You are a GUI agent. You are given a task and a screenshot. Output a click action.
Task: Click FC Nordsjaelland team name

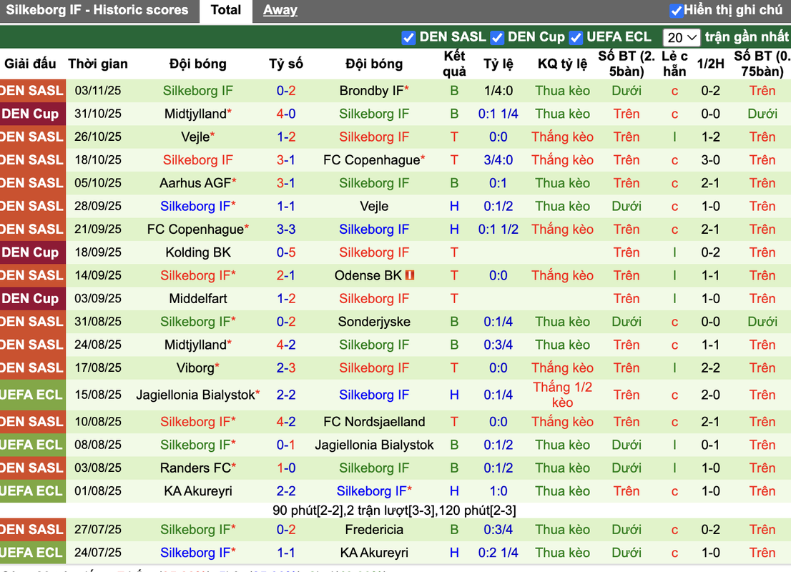point(374,422)
